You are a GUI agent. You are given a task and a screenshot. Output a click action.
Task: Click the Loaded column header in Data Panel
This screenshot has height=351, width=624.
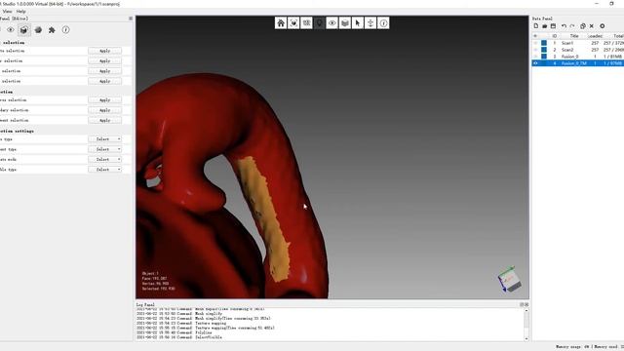(595, 36)
